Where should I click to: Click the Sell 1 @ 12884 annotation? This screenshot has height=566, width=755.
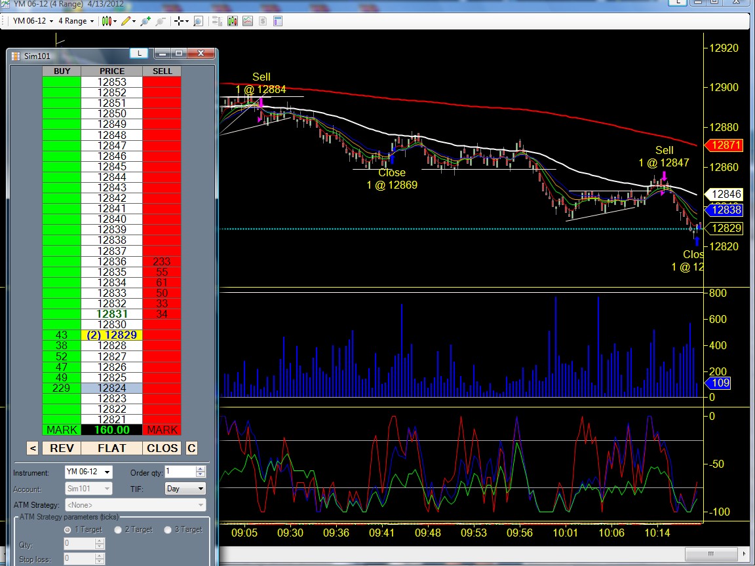click(x=261, y=83)
